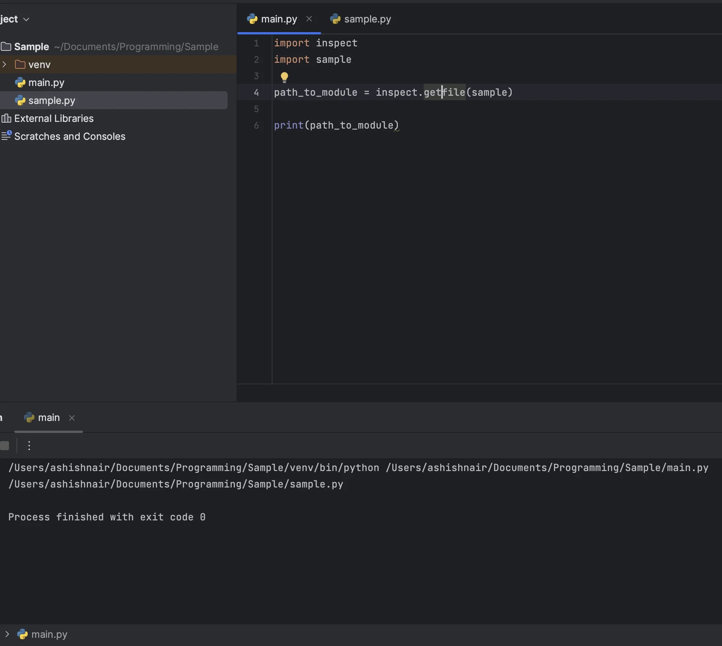Viewport: 722px width, 646px height.
Task: Open the Project view dropdown
Action: (25, 19)
